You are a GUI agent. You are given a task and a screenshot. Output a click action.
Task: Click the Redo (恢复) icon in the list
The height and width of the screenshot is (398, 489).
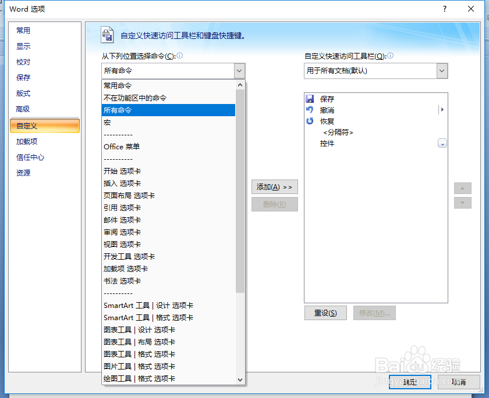click(310, 121)
